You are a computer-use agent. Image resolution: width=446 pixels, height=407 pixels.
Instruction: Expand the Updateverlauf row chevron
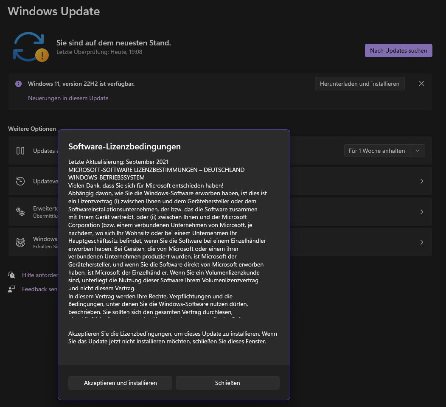422,181
